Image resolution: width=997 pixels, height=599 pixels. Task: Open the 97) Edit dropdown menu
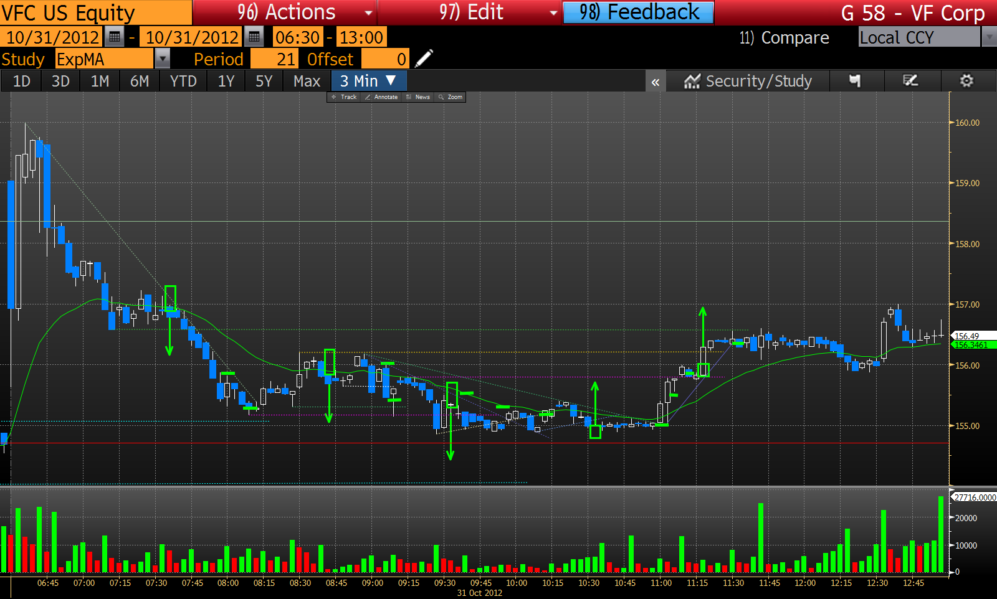(x=470, y=12)
